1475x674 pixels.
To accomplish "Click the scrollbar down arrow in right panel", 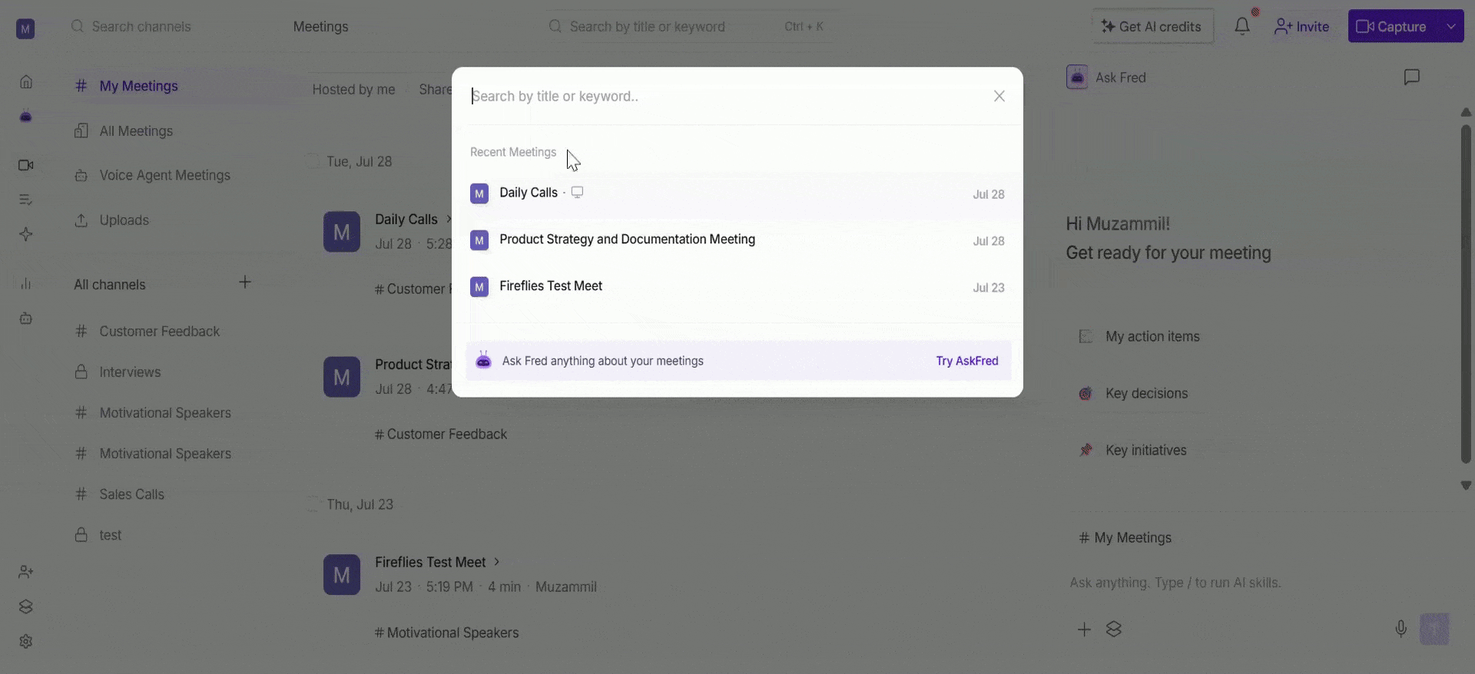I will coord(1466,485).
